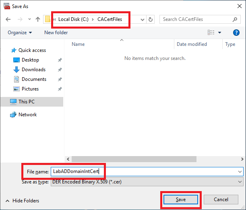246x210 pixels.
Task: Select This PC in navigation pane
Action: [x=27, y=102]
